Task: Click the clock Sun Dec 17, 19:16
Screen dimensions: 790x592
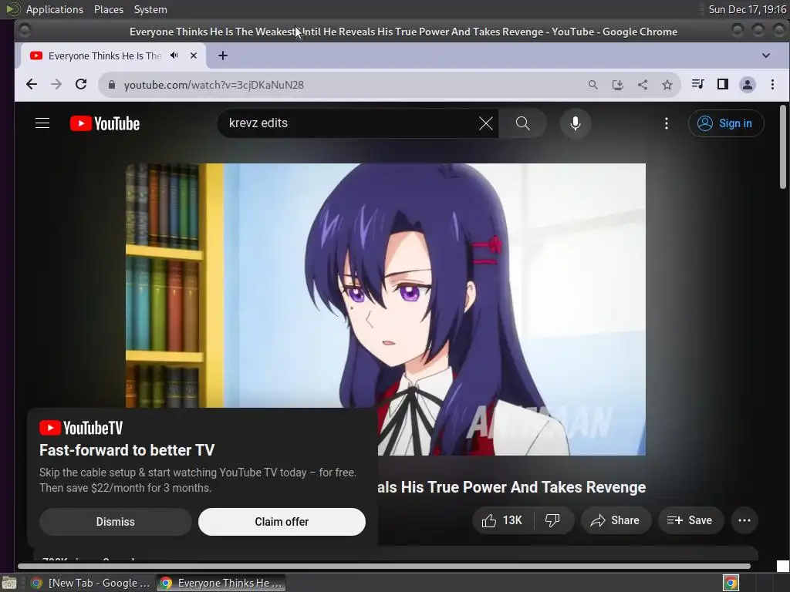Action: (x=747, y=9)
